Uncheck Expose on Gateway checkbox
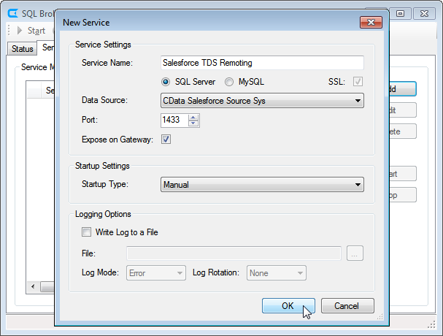The height and width of the screenshot is (336, 443). pos(166,140)
